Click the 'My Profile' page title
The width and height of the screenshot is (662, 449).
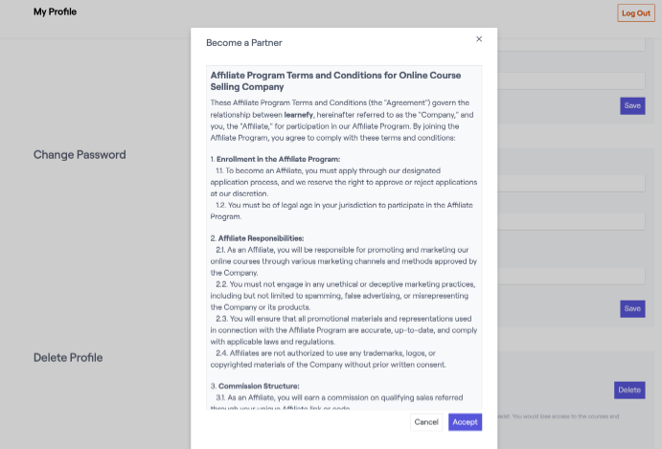pyautogui.click(x=55, y=12)
